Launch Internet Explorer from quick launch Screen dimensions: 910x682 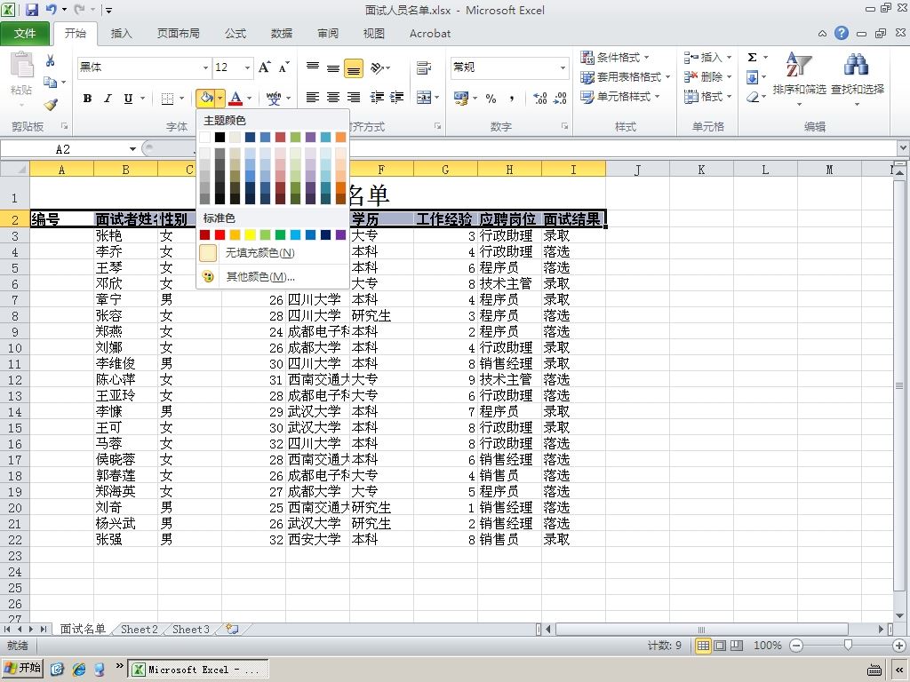pos(79,670)
